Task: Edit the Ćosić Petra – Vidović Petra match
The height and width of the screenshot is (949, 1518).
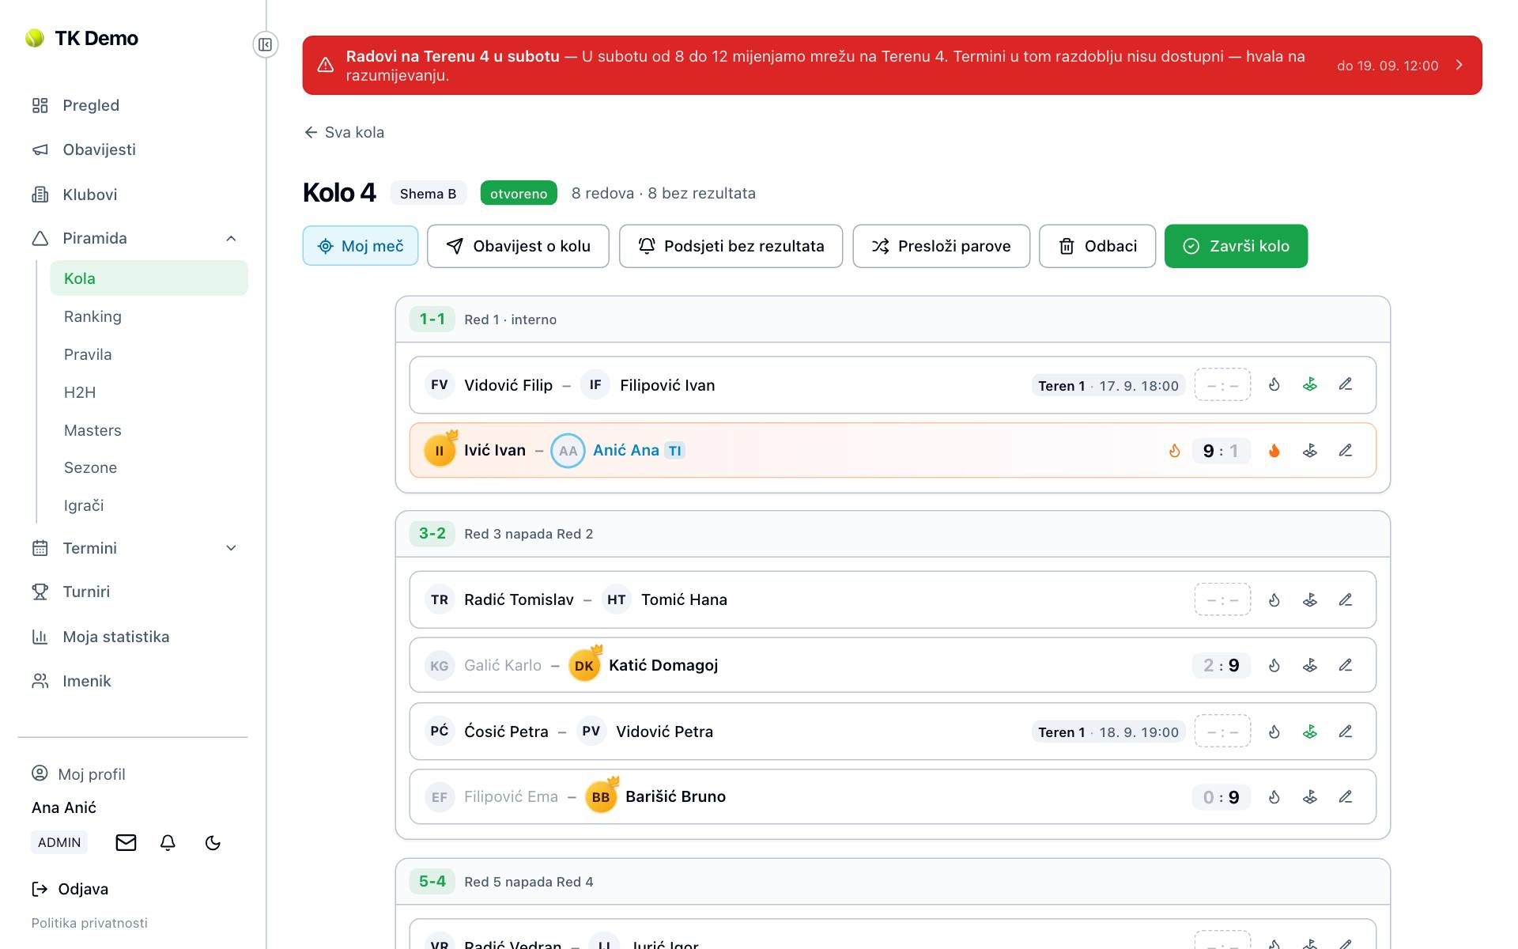Action: pos(1346,732)
